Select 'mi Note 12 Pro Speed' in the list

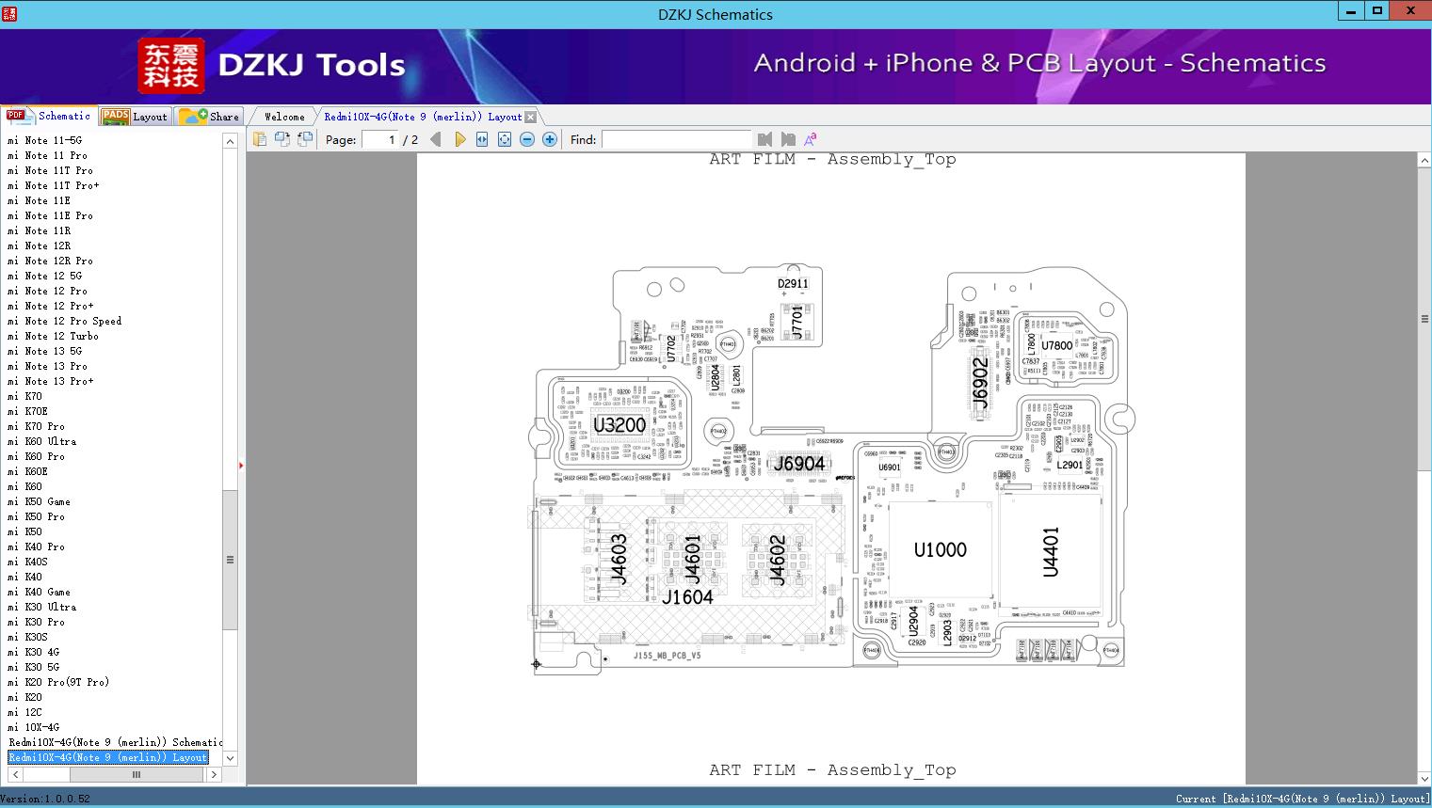(64, 321)
